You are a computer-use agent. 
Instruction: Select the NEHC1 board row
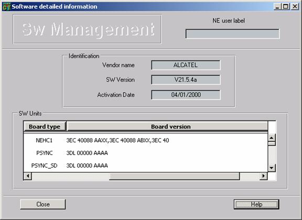146,140
